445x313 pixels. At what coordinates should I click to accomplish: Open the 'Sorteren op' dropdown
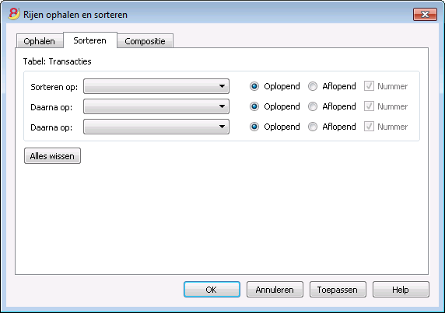coord(156,86)
